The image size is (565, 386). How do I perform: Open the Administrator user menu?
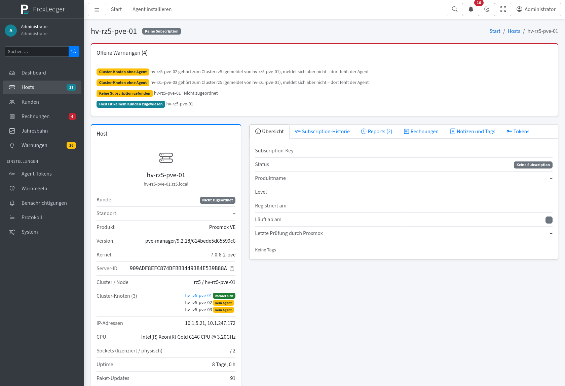pyautogui.click(x=536, y=9)
